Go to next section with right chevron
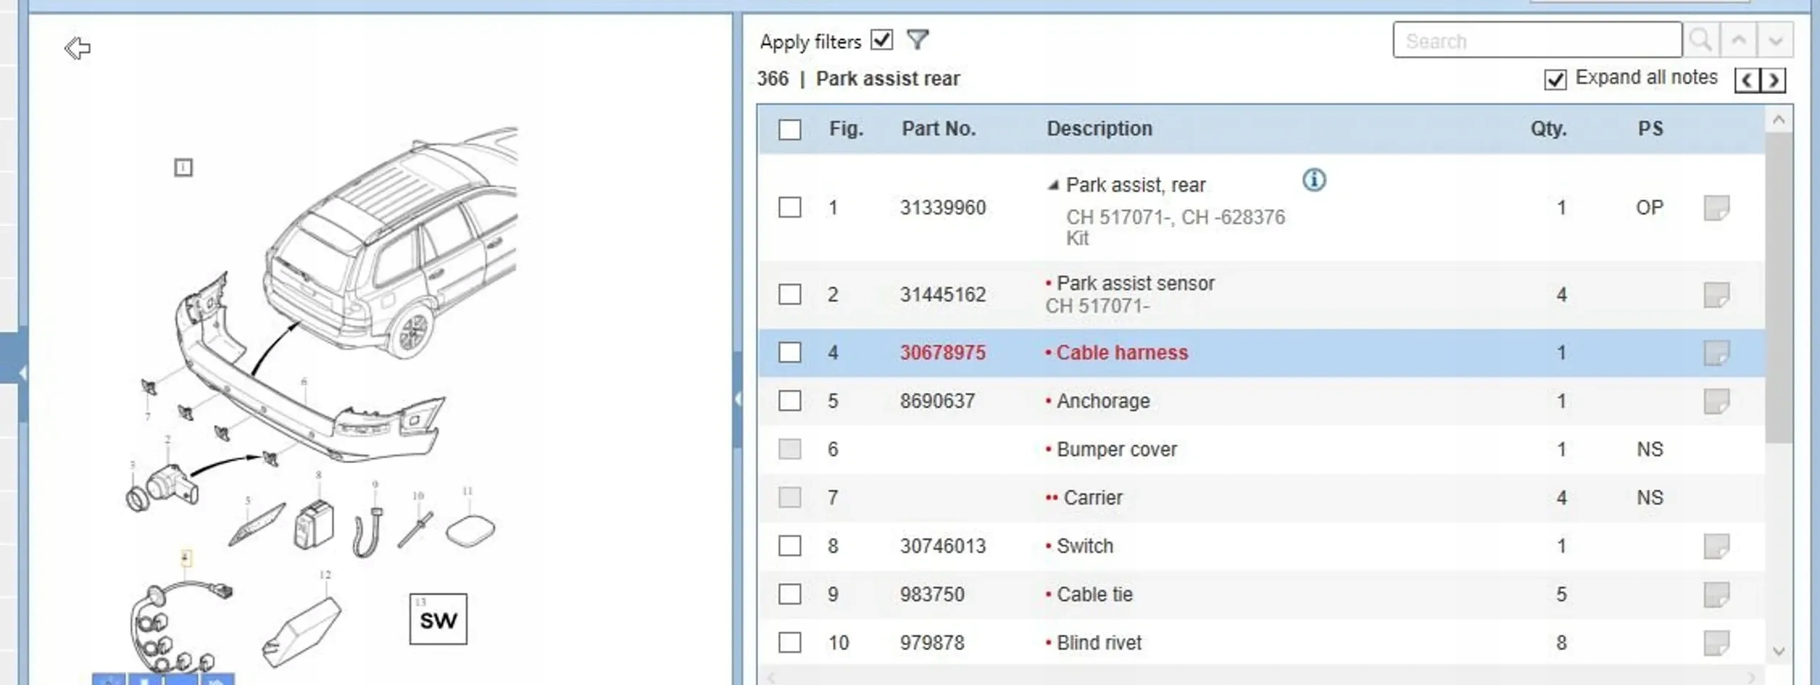The height and width of the screenshot is (685, 1820). (1773, 79)
